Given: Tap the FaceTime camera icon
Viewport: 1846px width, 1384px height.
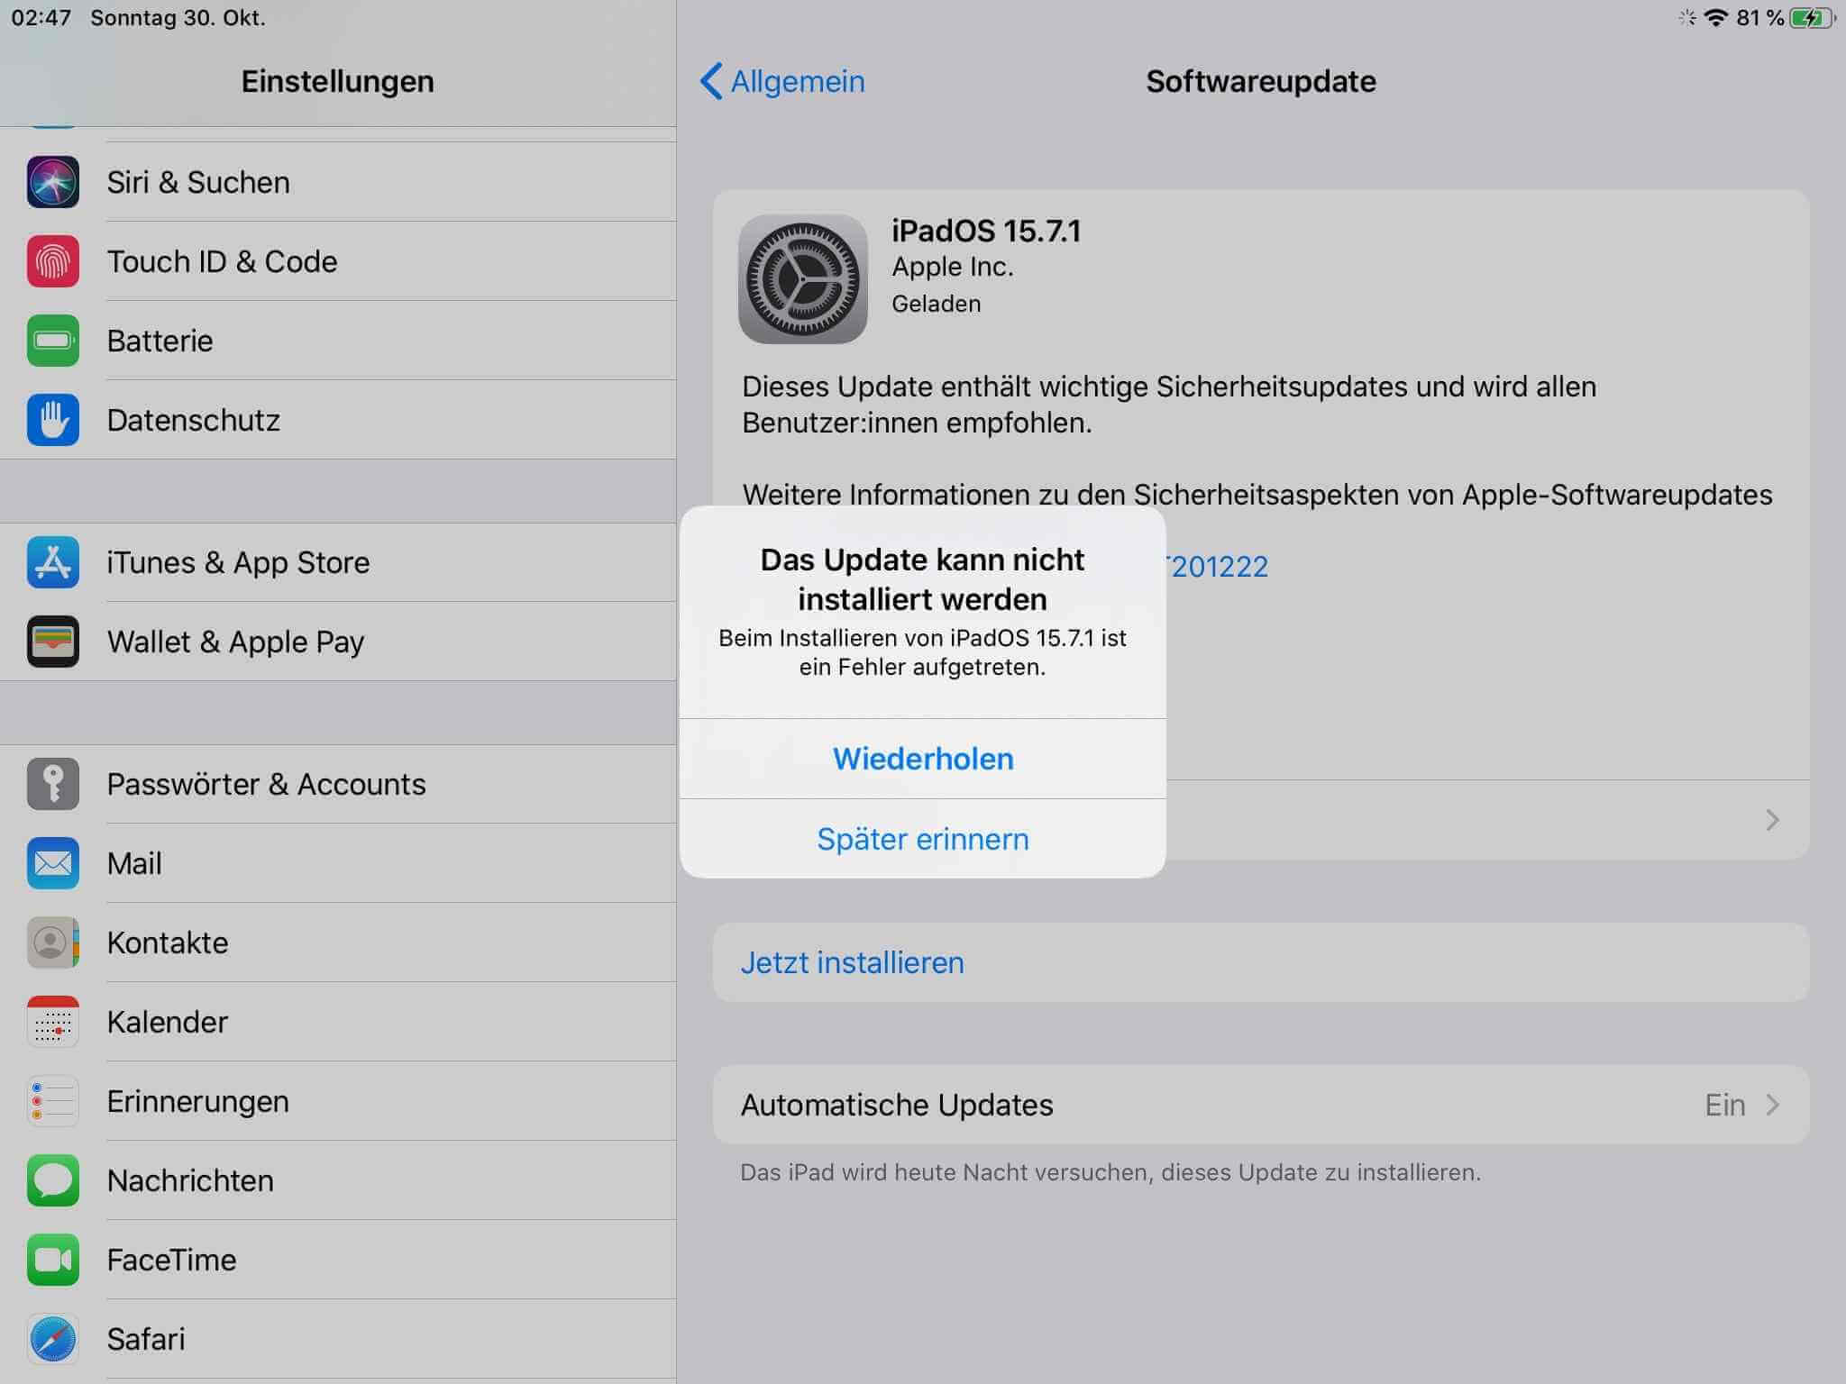Looking at the screenshot, I should [x=53, y=1260].
